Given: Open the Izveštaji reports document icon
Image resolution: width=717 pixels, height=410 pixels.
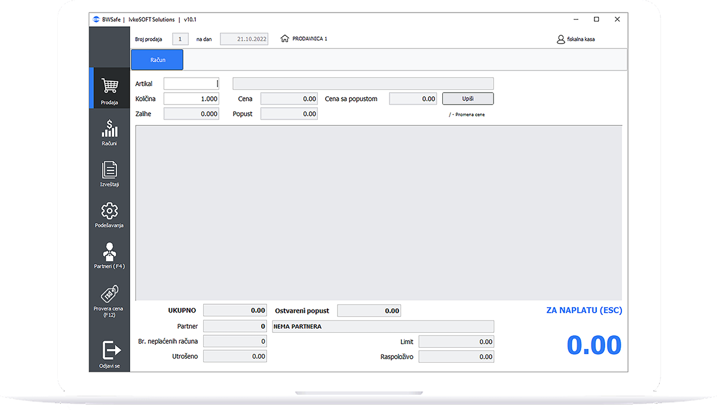Looking at the screenshot, I should point(109,170).
